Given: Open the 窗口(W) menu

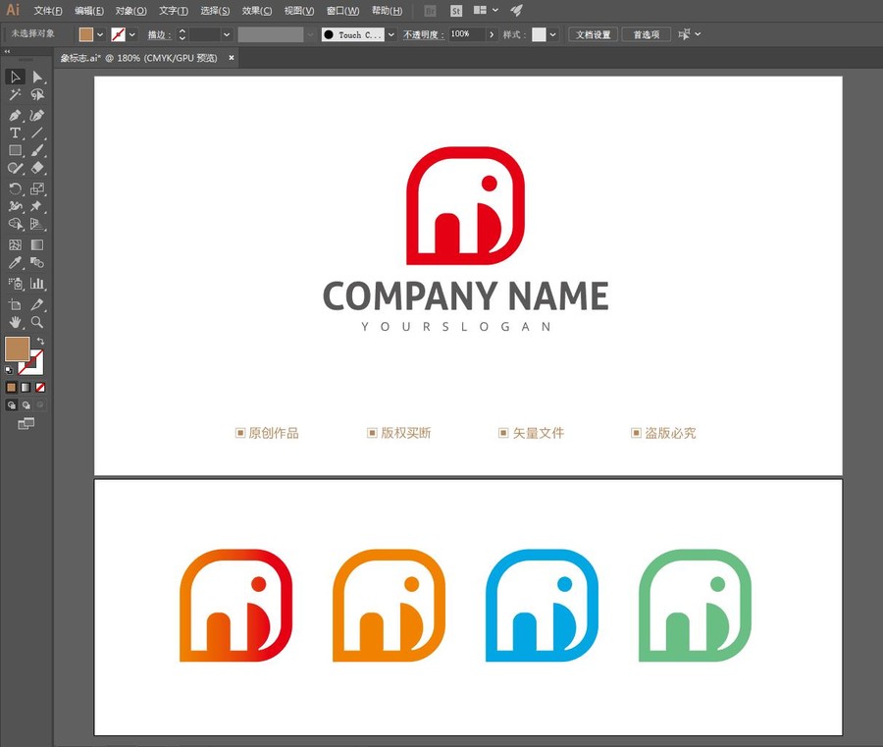Looking at the screenshot, I should [x=342, y=11].
